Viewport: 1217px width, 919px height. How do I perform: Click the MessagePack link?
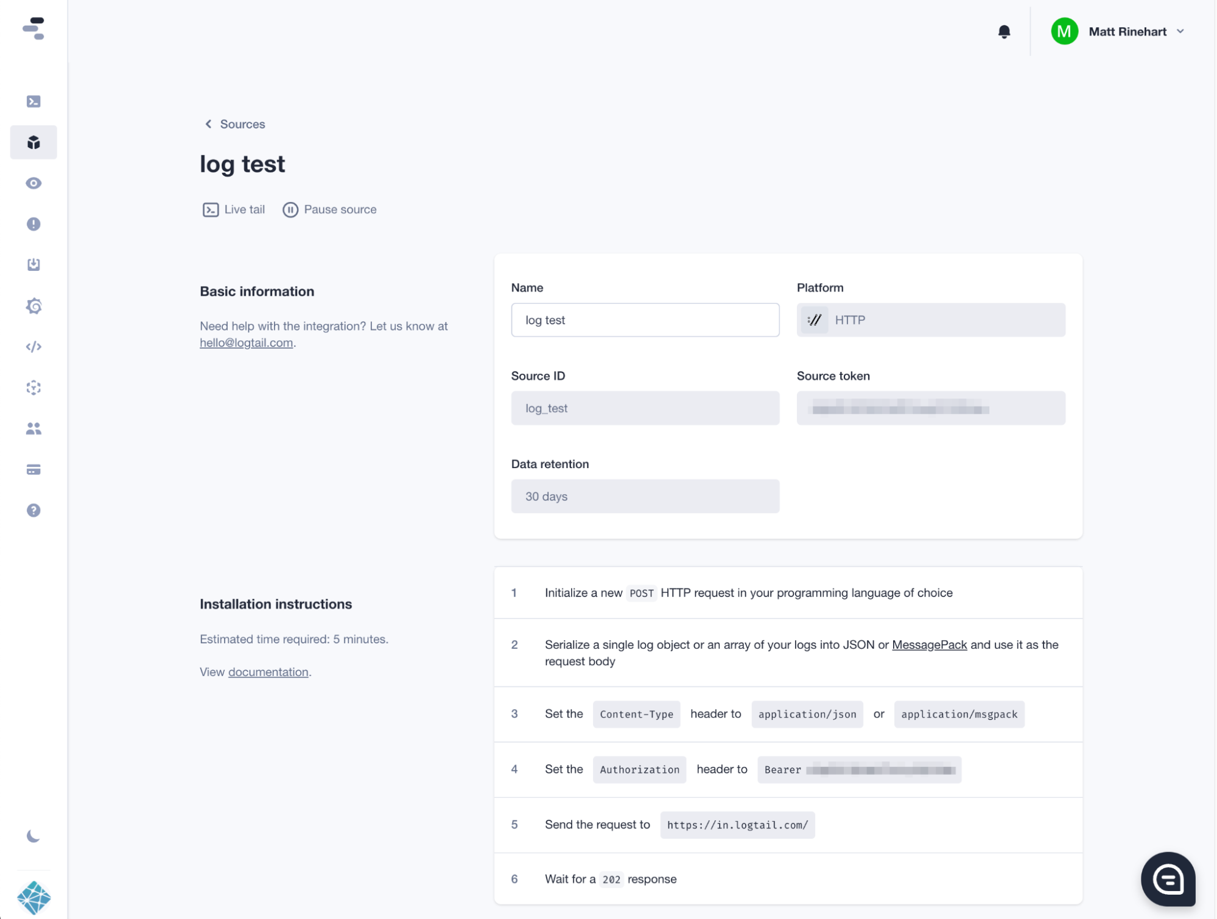point(929,645)
